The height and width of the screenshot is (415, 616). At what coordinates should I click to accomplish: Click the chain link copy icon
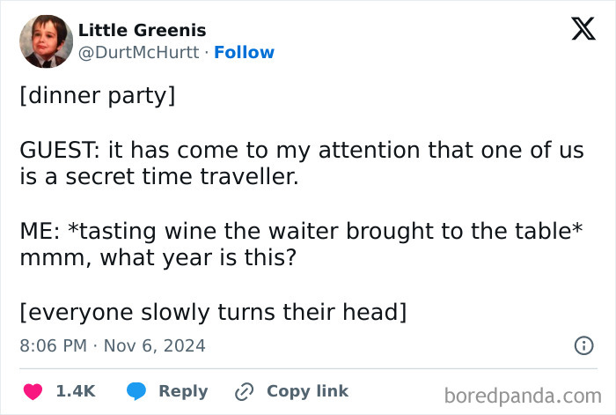point(245,391)
